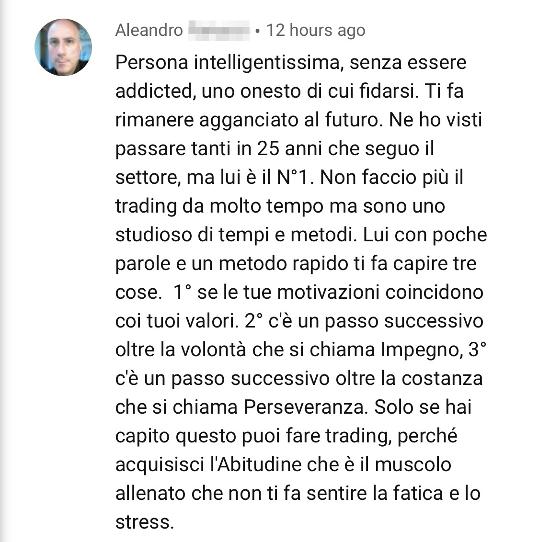The height and width of the screenshot is (542, 539).
Task: Open Aleandro's profile picture avatar
Action: click(x=63, y=47)
